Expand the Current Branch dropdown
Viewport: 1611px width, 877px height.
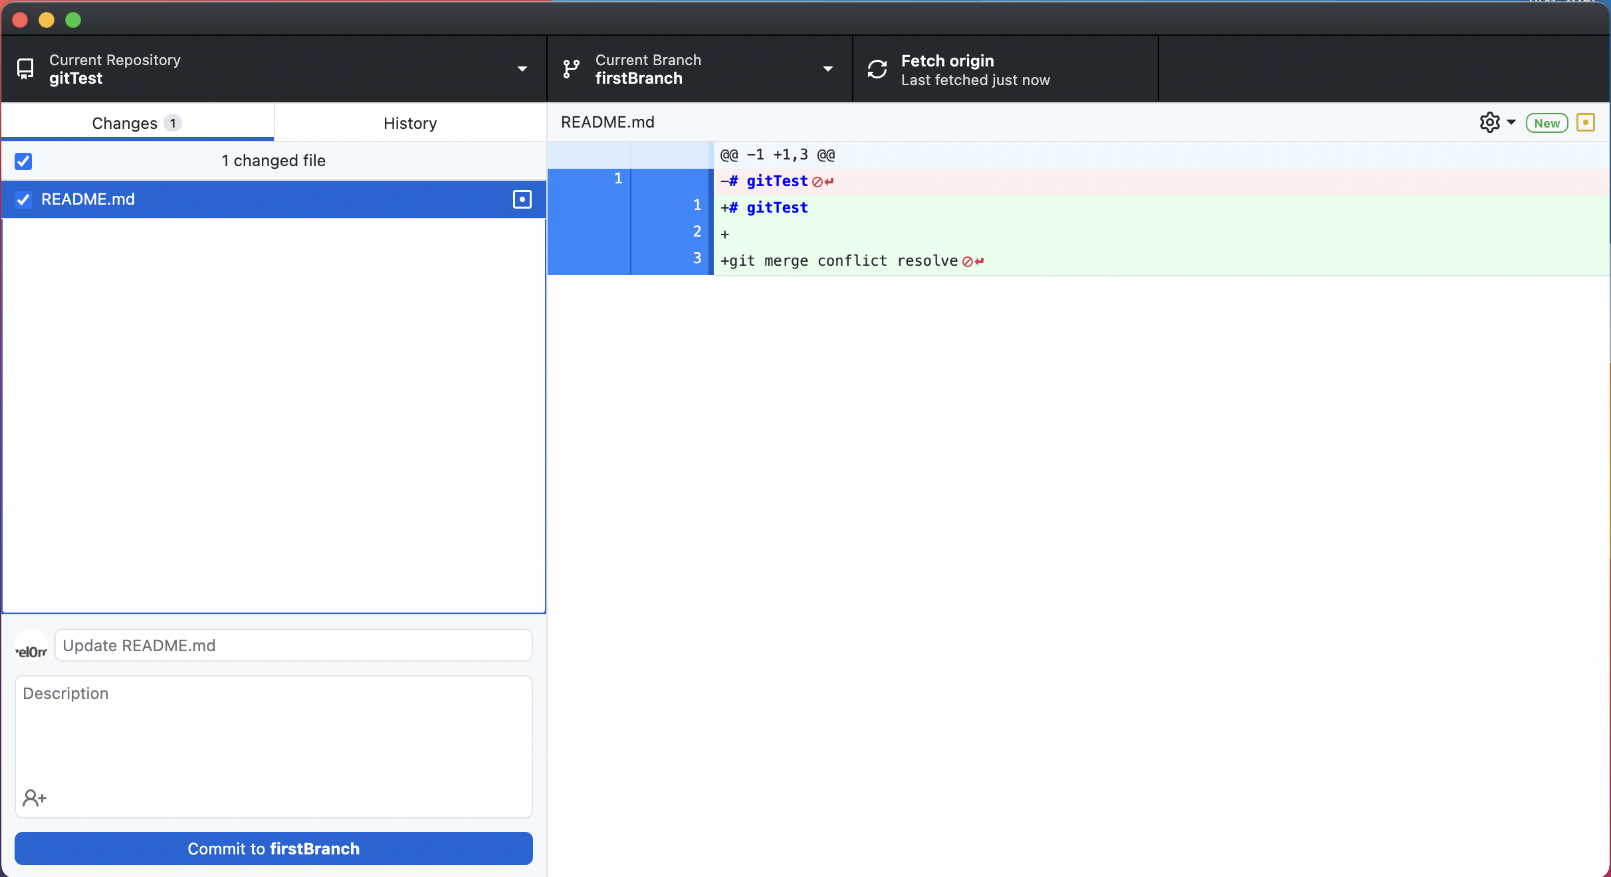tap(828, 69)
